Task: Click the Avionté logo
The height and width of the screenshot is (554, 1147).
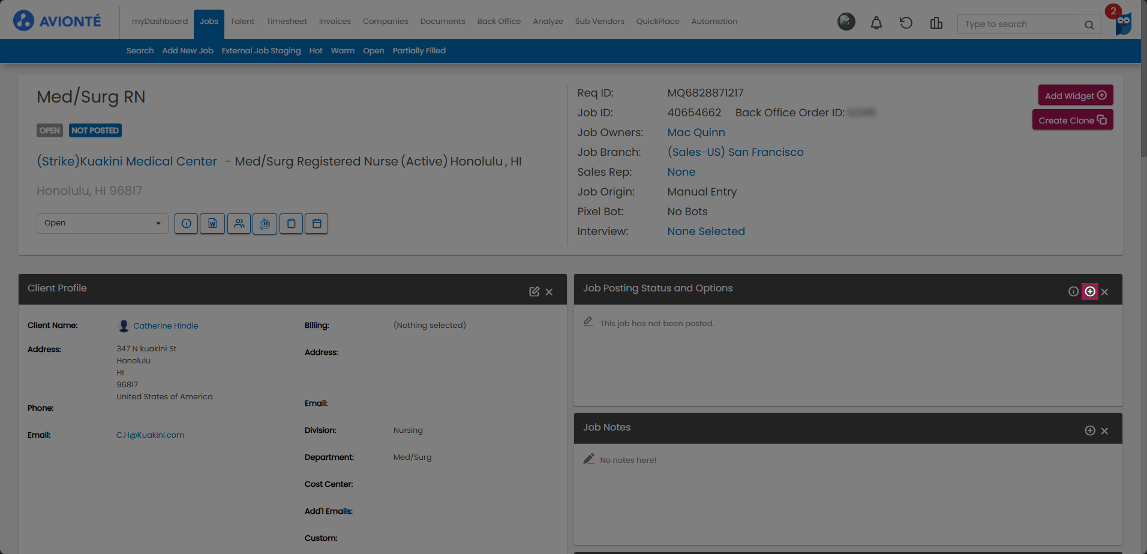Action: point(57,21)
